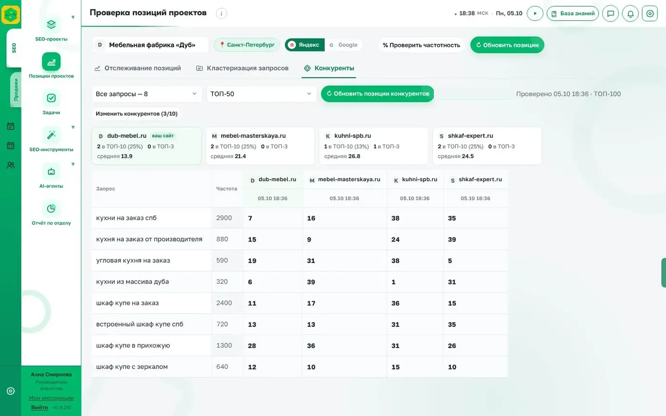Image resolution: width=666 pixels, height=416 pixels.
Task: Select query шкаф купе с зеркалом
Action: tap(132, 367)
